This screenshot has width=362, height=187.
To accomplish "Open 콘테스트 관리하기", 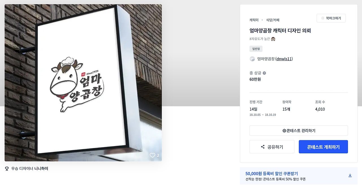I will (299, 131).
